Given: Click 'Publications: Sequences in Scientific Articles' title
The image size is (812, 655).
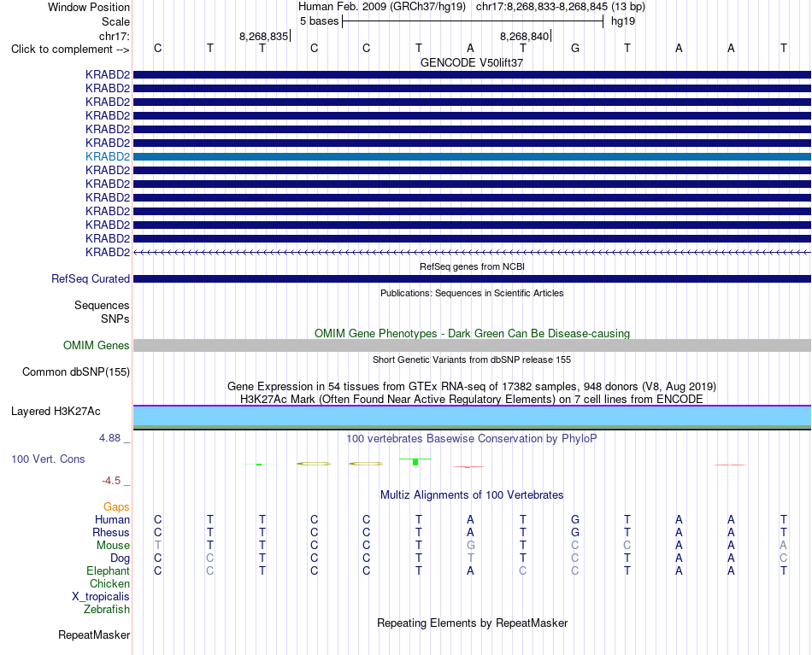Looking at the screenshot, I should point(472,293).
